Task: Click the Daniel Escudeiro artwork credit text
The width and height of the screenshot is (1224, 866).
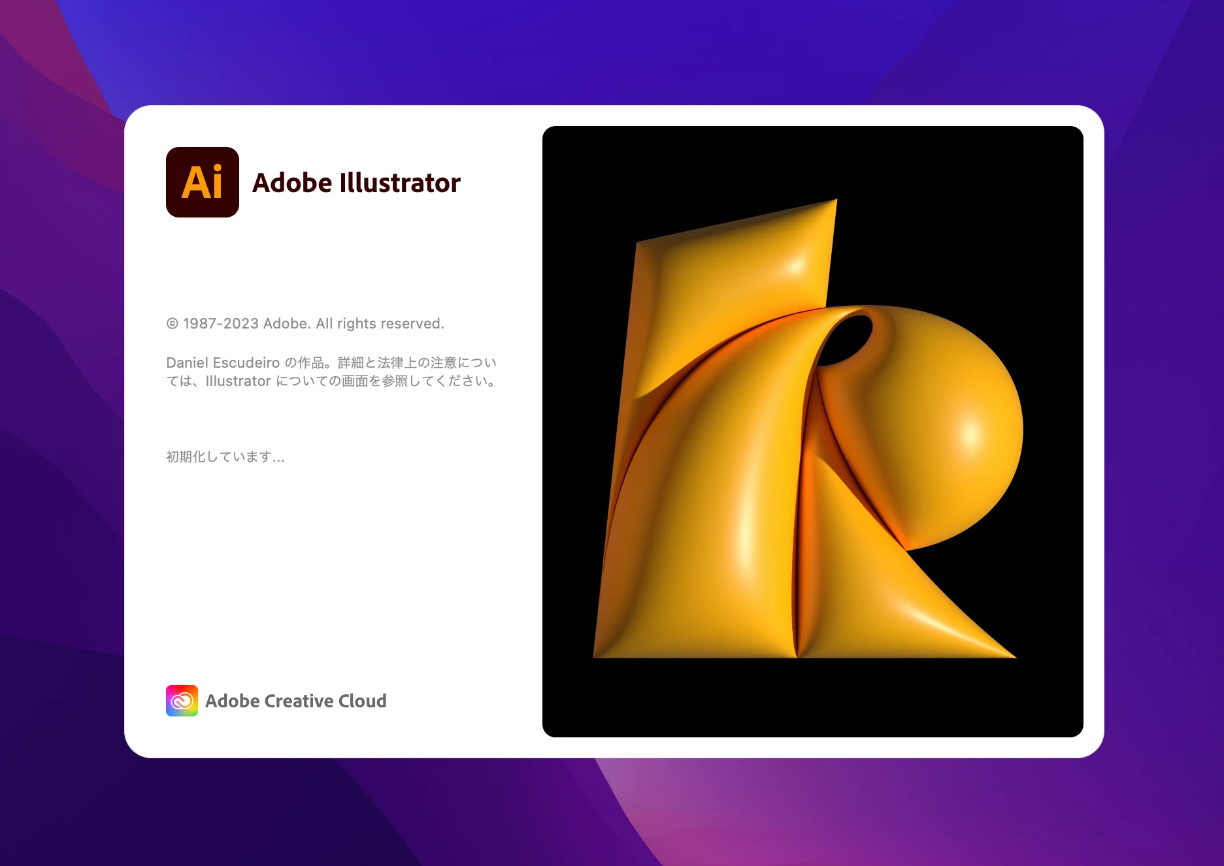Action: tap(332, 372)
